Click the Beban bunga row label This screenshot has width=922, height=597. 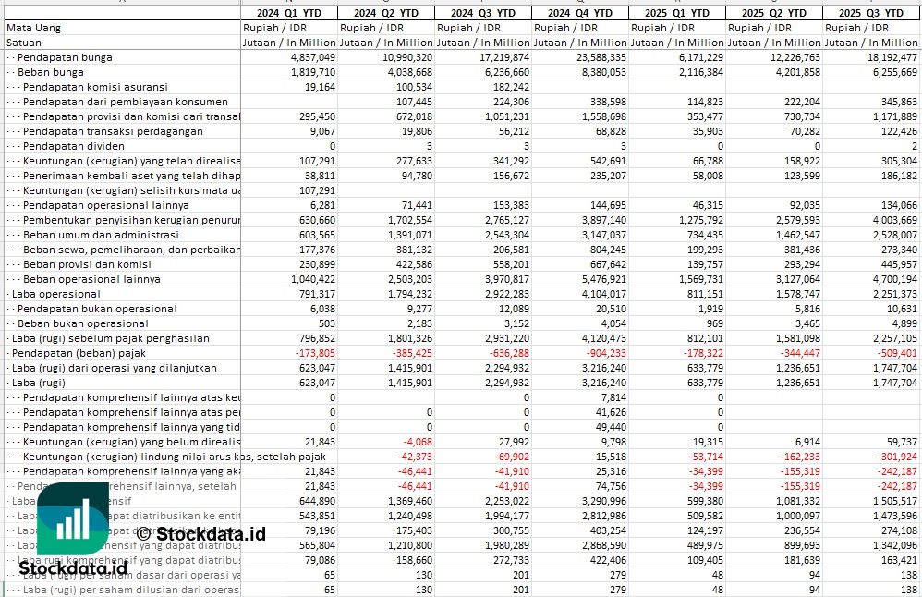pyautogui.click(x=51, y=72)
